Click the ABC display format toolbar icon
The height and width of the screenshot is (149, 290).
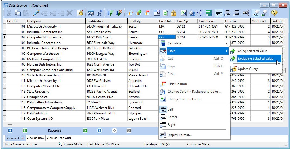(246, 13)
